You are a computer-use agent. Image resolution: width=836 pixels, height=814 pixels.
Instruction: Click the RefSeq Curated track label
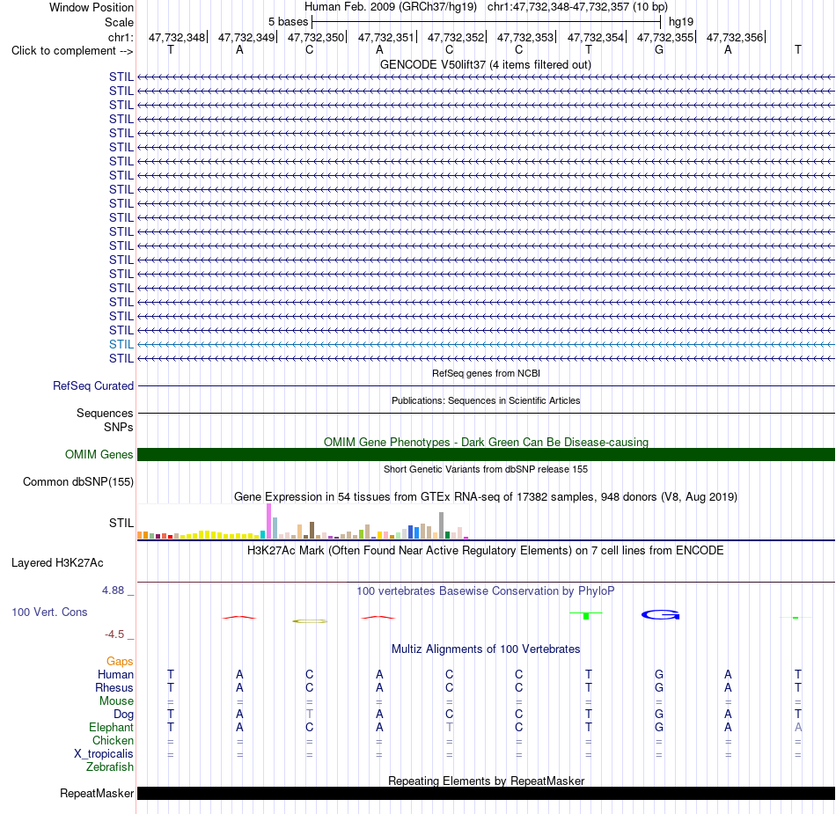point(93,386)
